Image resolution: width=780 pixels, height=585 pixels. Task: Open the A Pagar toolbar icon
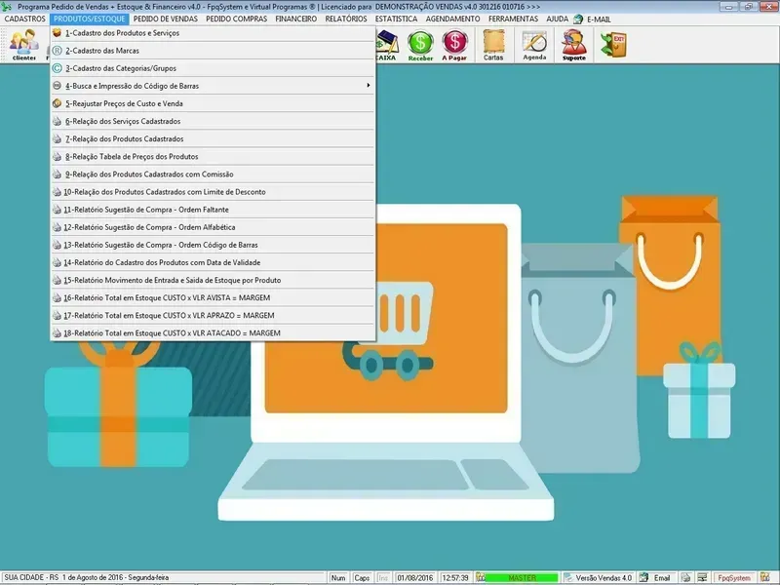(x=454, y=44)
